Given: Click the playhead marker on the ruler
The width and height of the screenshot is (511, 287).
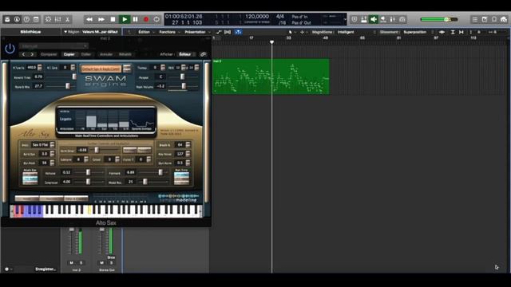Looking at the screenshot, I should tap(271, 41).
